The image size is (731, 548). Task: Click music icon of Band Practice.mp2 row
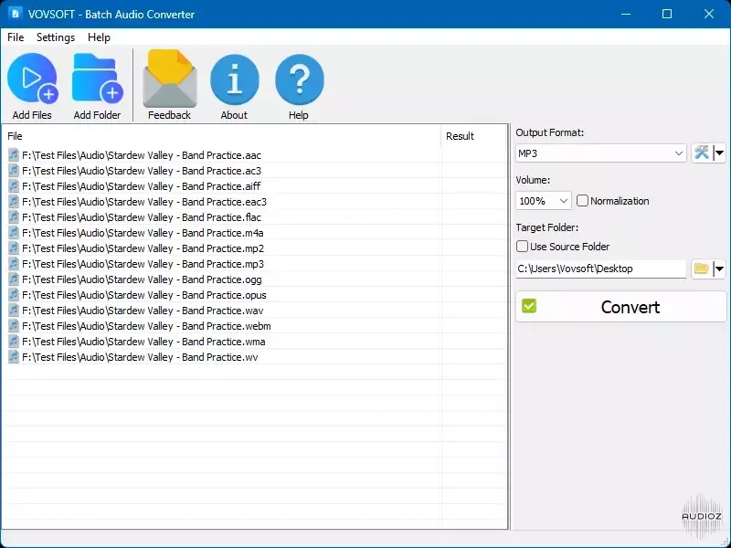14,248
